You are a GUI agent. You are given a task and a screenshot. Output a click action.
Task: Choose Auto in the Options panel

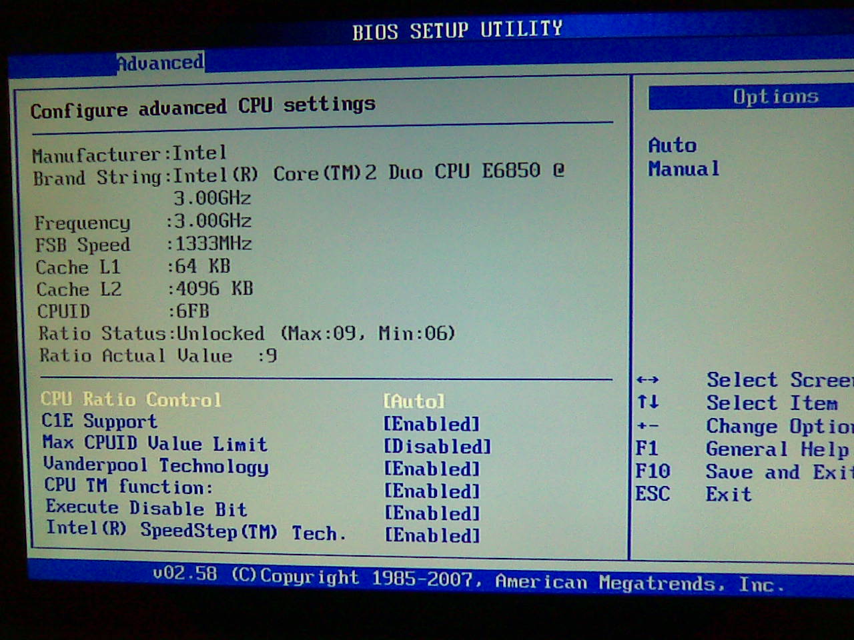pos(673,145)
